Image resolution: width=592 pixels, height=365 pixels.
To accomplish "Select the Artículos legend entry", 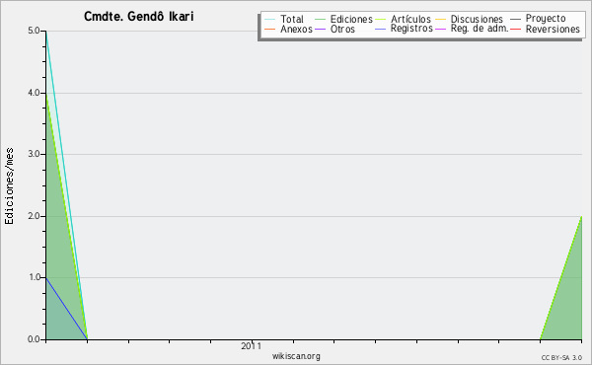I will tap(403, 19).
